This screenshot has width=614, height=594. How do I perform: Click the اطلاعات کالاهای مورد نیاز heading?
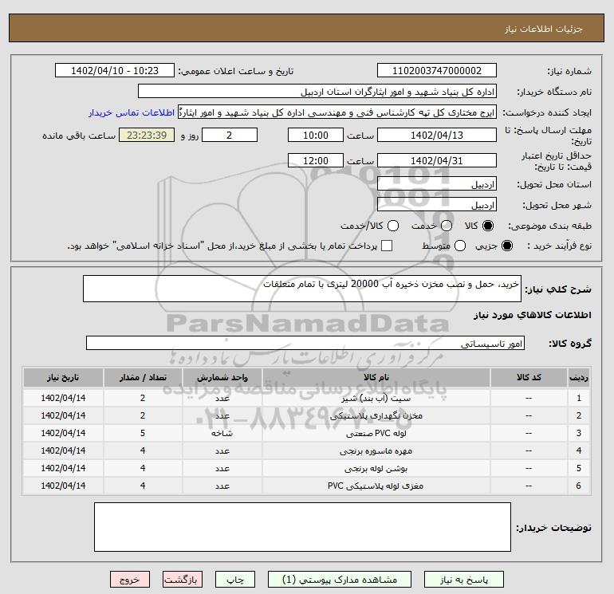tap(533, 315)
